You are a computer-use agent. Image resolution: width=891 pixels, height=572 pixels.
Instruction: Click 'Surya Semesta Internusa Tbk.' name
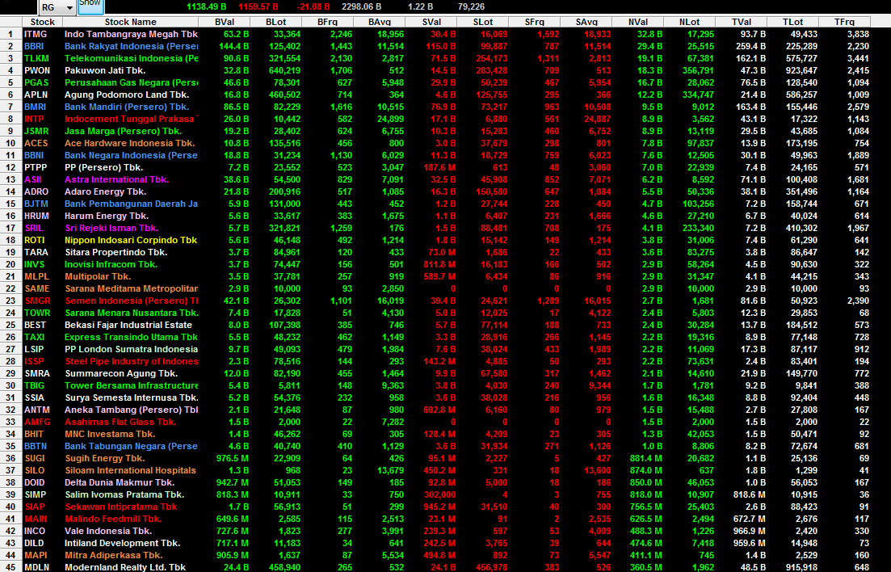click(x=131, y=398)
